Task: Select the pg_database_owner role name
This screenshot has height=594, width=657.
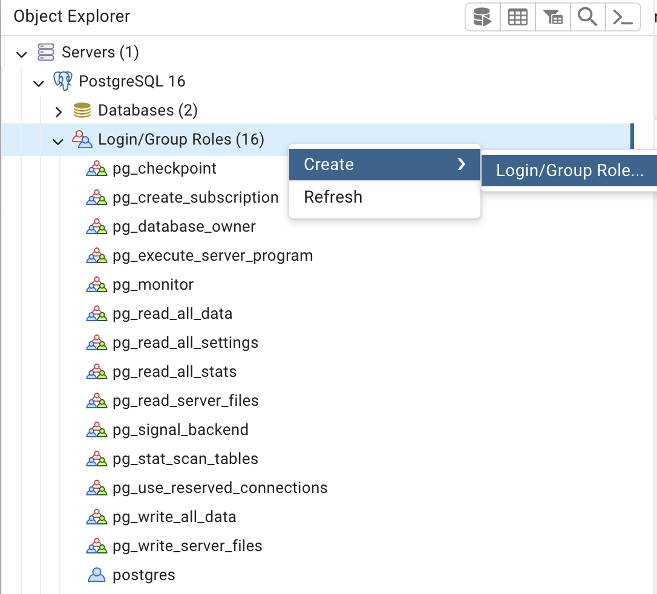Action: tap(184, 227)
